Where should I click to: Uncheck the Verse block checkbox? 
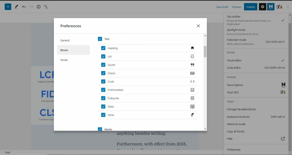pyautogui.click(x=103, y=115)
